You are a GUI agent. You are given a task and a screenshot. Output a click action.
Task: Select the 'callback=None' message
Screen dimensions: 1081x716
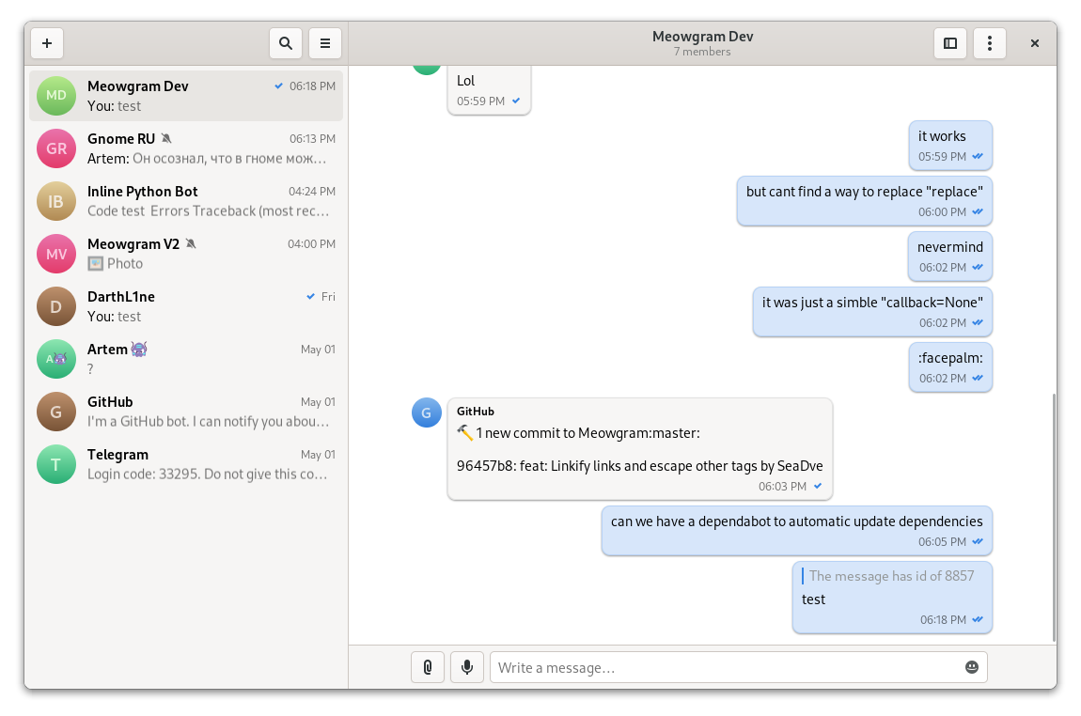(872, 312)
